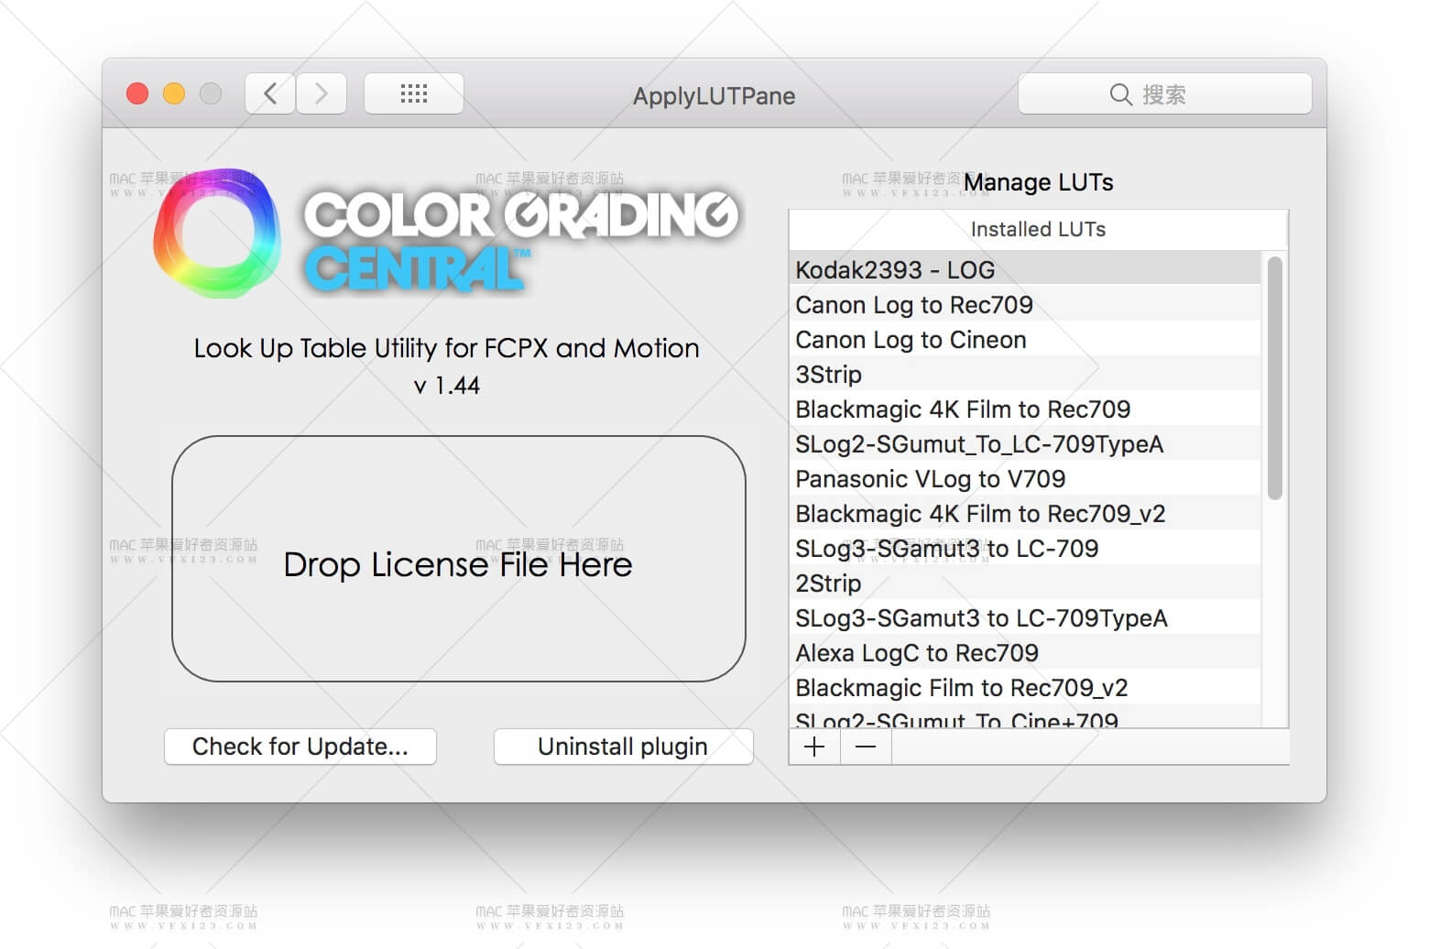The width and height of the screenshot is (1429, 949).
Task: Click the Manage LUTs heading
Action: pos(1039,182)
